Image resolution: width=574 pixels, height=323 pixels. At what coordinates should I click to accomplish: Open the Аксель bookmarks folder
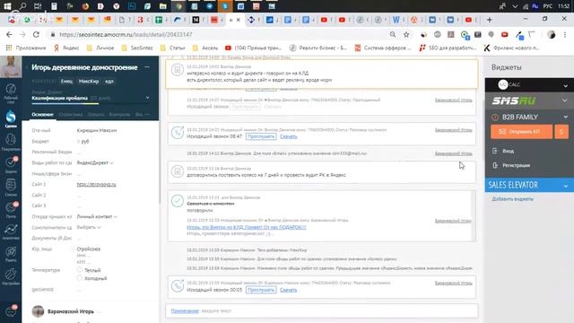[205, 48]
